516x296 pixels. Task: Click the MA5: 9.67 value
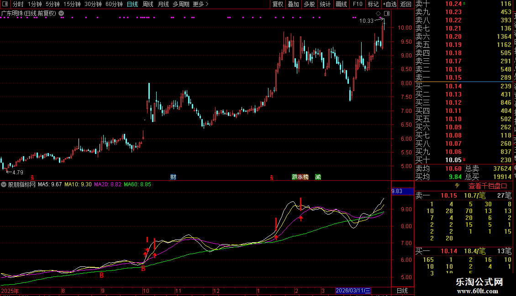(50, 184)
